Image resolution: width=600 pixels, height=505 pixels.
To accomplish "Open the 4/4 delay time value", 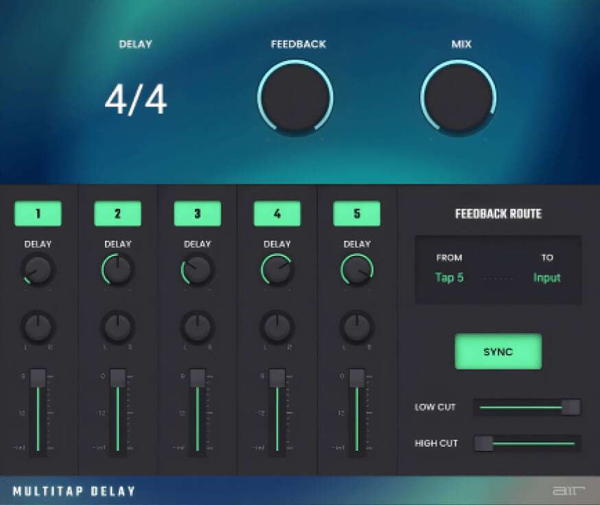I will pos(135,100).
